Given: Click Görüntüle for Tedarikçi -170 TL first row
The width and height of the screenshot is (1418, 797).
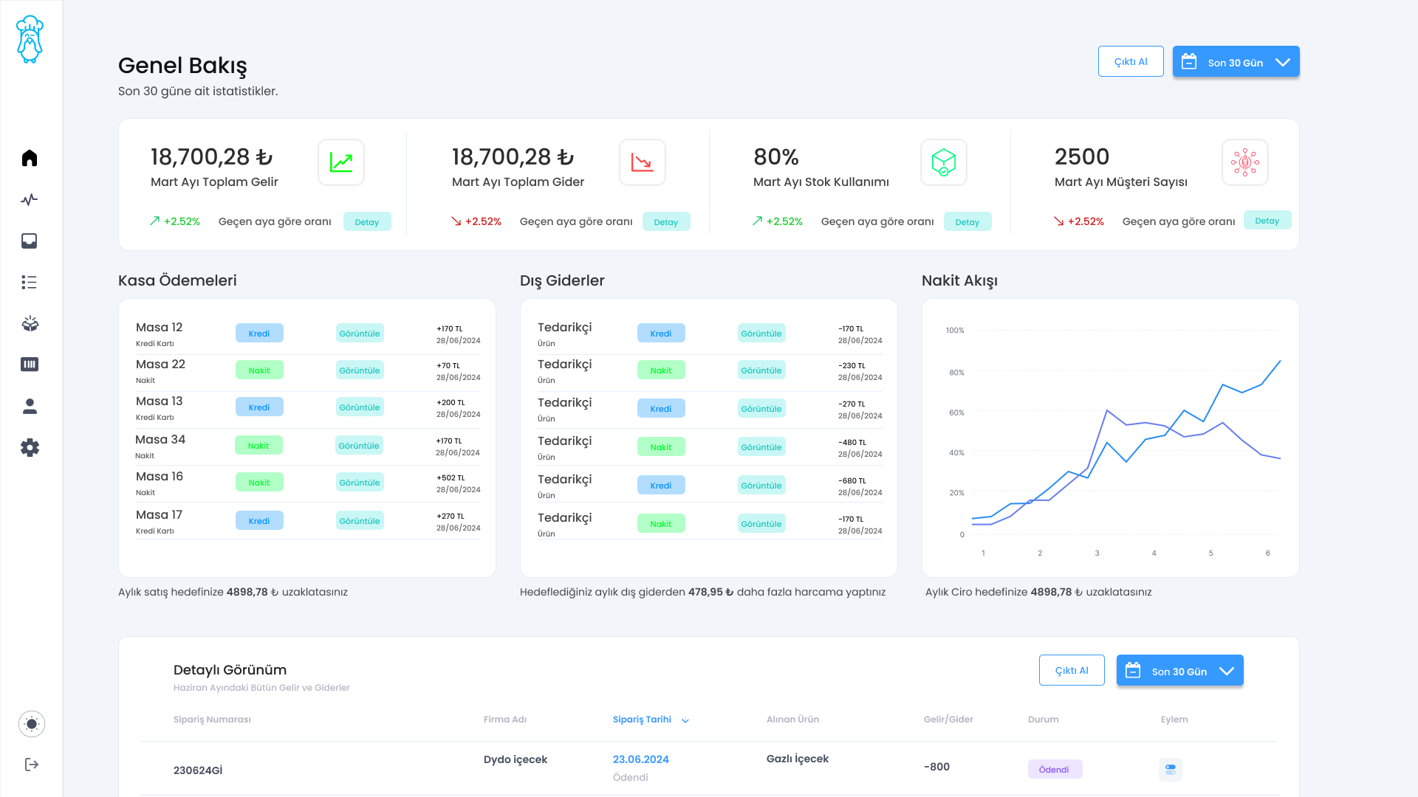Looking at the screenshot, I should point(761,334).
